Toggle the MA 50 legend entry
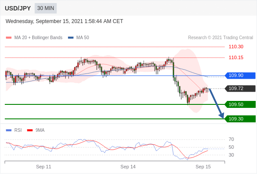The image size is (257, 174). pyautogui.click(x=78, y=38)
